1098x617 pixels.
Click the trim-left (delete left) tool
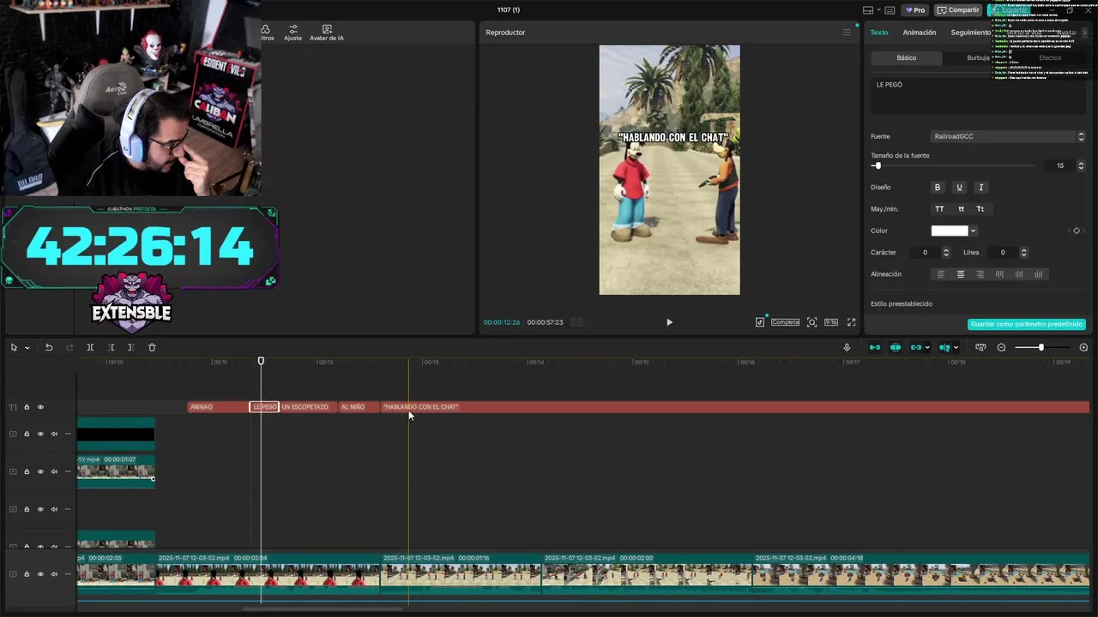click(111, 347)
